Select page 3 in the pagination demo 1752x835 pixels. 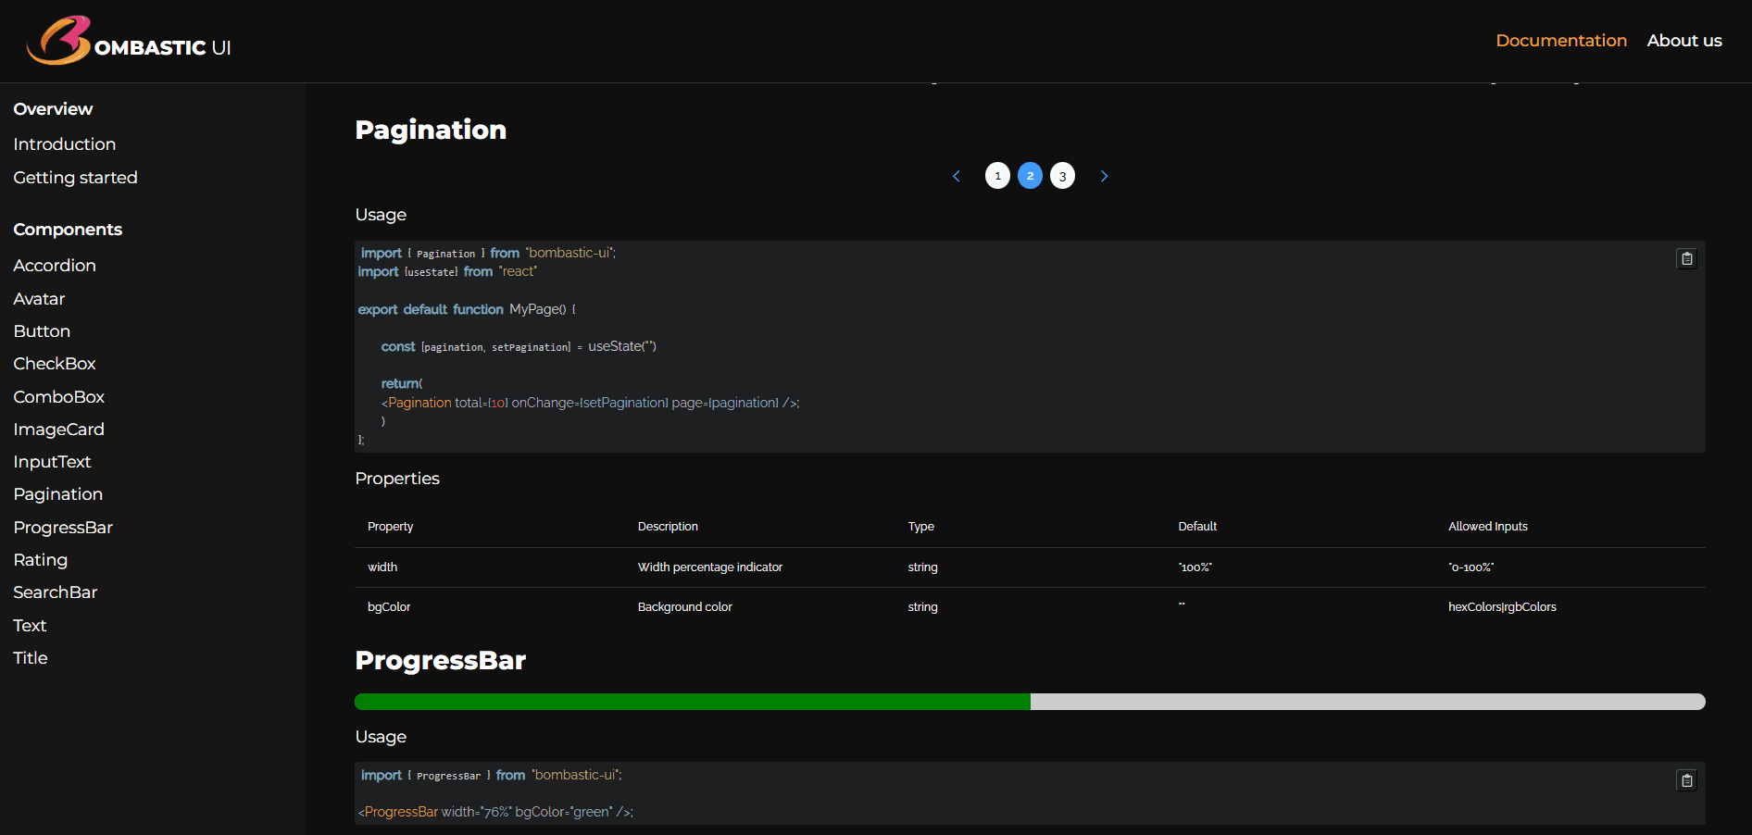tap(1062, 176)
